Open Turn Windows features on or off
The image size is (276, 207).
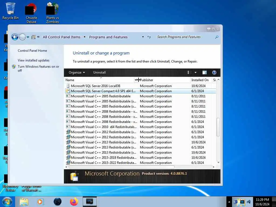coord(38,68)
